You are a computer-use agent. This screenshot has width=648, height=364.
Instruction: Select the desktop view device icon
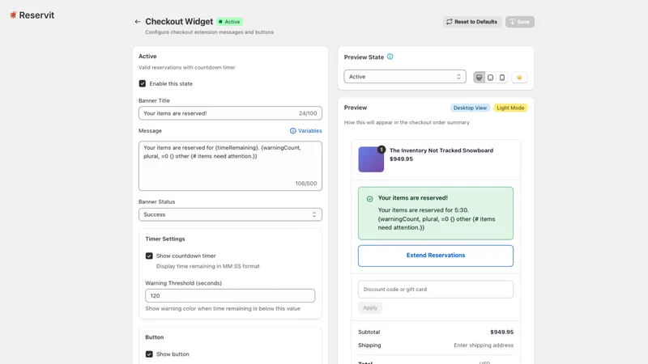pos(479,77)
